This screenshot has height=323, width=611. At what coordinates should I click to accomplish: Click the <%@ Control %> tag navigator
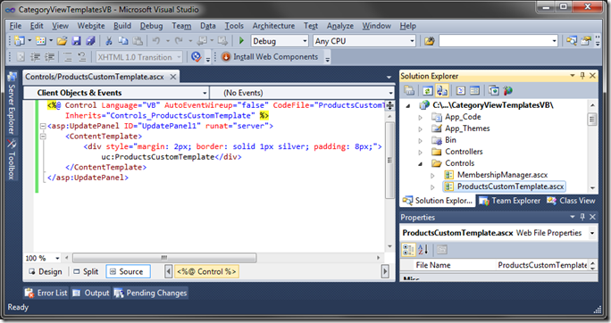[206, 271]
